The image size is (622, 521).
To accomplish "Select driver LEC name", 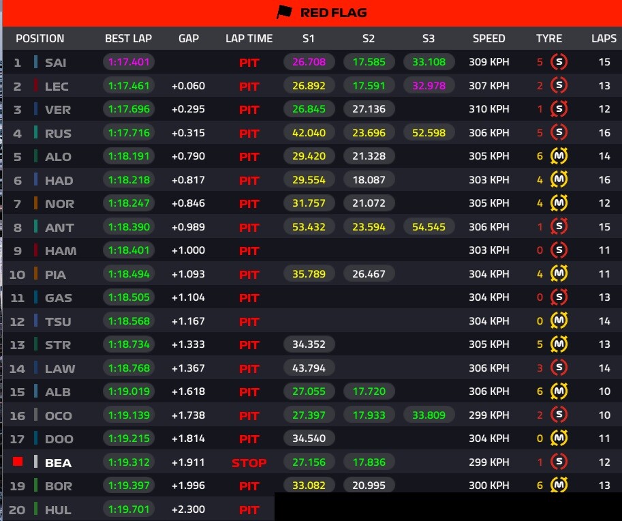I will click(57, 87).
